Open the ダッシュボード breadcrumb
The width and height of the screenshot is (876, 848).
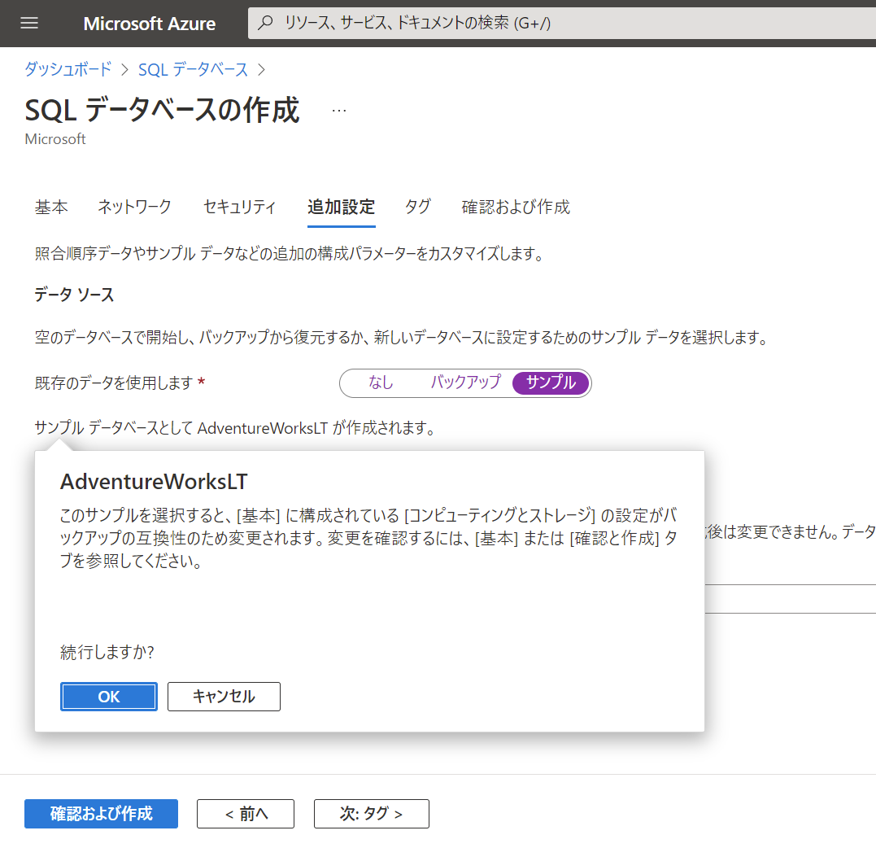[68, 69]
